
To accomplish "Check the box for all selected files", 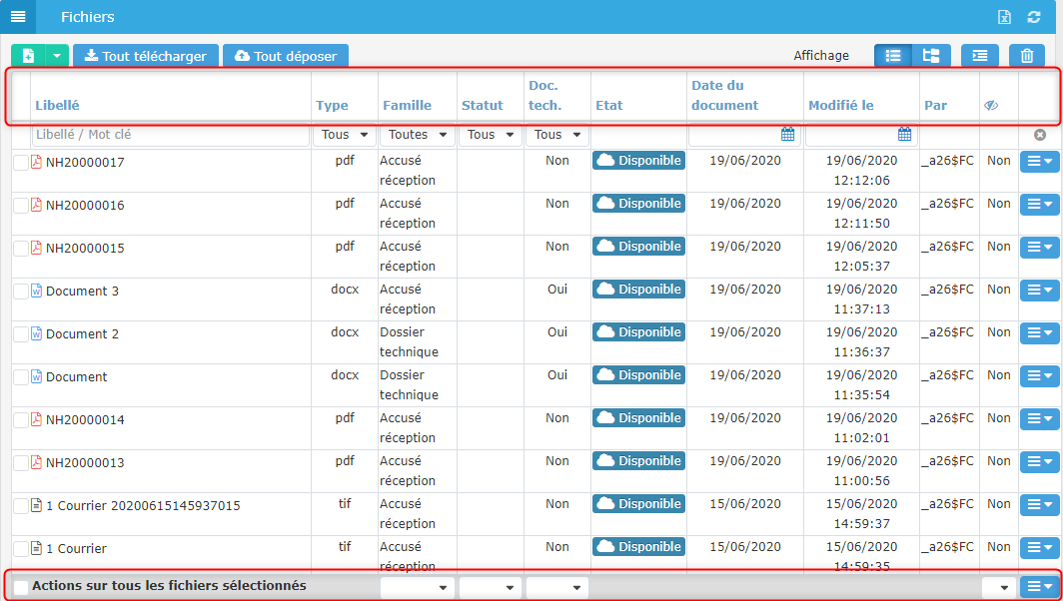I will tap(21, 587).
